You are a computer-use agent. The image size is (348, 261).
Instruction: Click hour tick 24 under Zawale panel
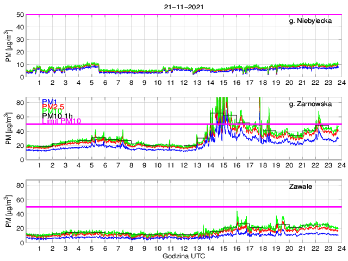tap(341, 248)
